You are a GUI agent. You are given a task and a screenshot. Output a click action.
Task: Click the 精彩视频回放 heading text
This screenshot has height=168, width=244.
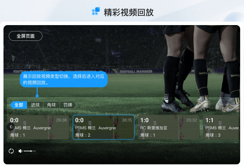tap(129, 12)
